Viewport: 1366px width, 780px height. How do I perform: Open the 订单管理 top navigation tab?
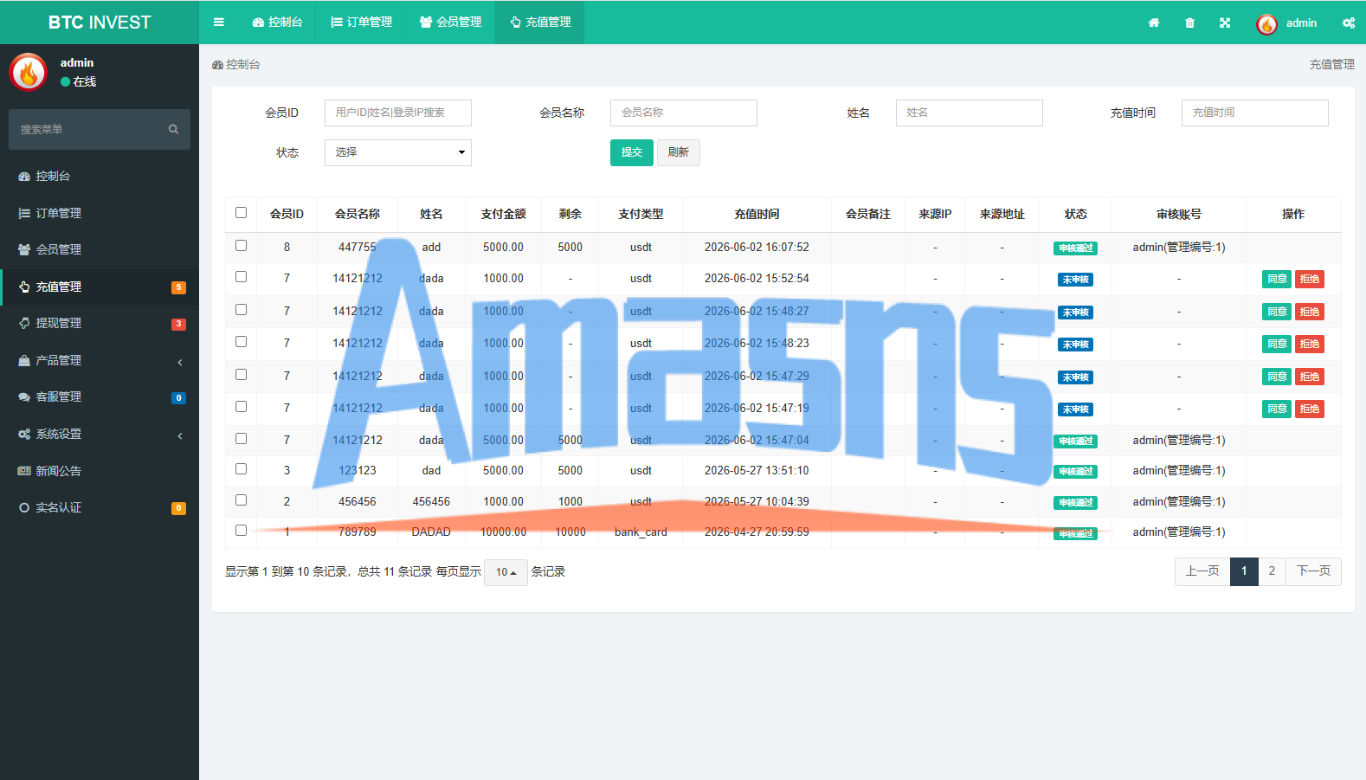(361, 23)
